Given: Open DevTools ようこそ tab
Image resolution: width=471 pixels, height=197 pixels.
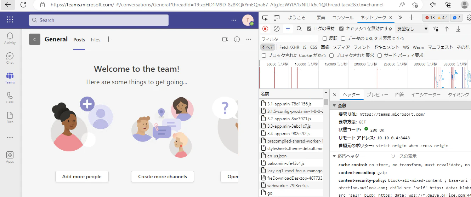Looking at the screenshot, I should click(296, 18).
